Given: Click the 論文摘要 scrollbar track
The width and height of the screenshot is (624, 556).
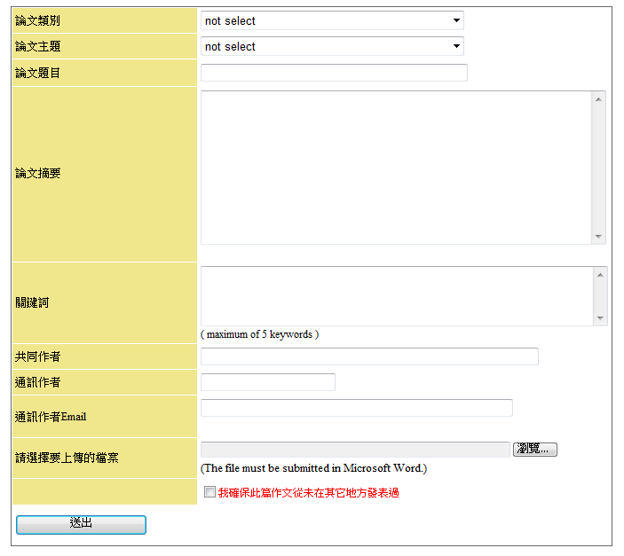Looking at the screenshot, I should [x=599, y=167].
